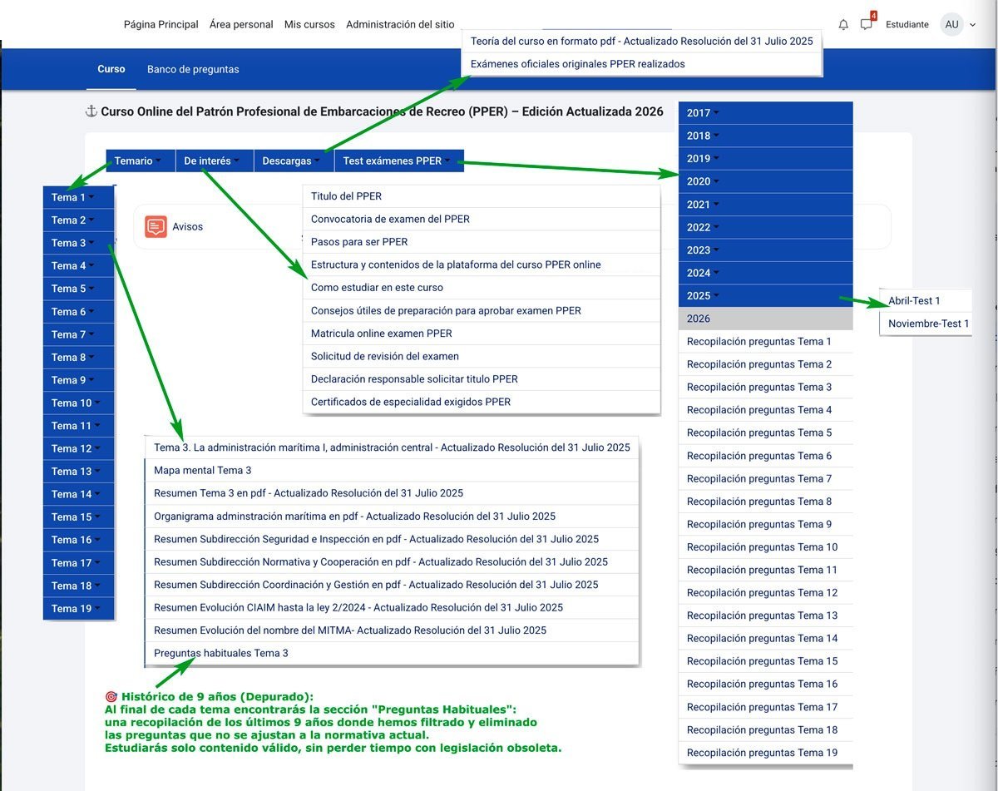The image size is (998, 791).
Task: Switch to the Banco de preguntas tab
Action: (193, 70)
